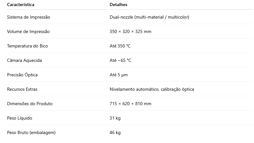Click the 350 × 320 × 325 mm value
This screenshot has height=143, width=254.
tap(130, 32)
